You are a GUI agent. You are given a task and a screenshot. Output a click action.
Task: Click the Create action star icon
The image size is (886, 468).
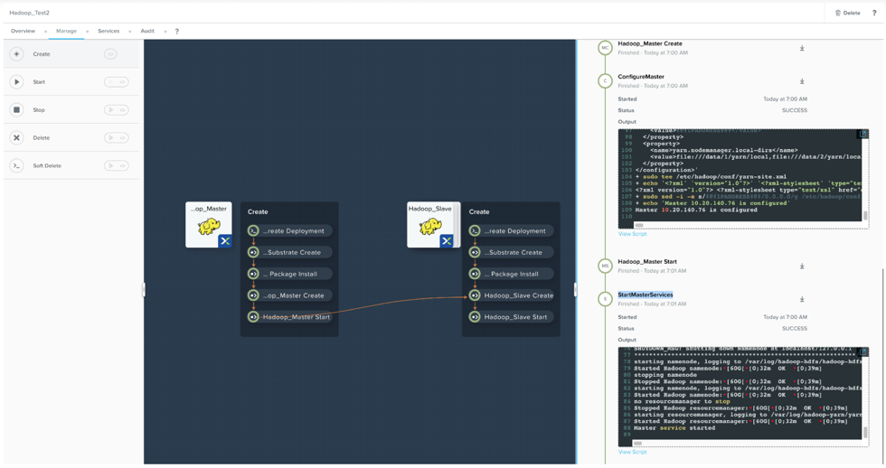(16, 54)
